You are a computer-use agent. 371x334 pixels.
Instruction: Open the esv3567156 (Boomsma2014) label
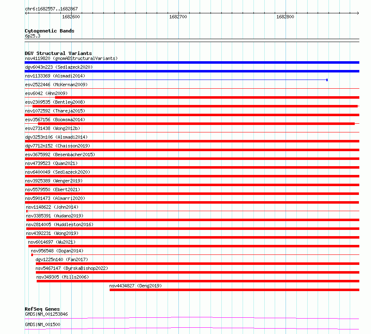[55, 120]
